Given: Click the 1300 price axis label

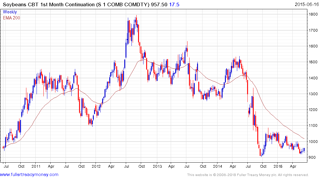Looking at the screenshot, I should pos(313,94).
